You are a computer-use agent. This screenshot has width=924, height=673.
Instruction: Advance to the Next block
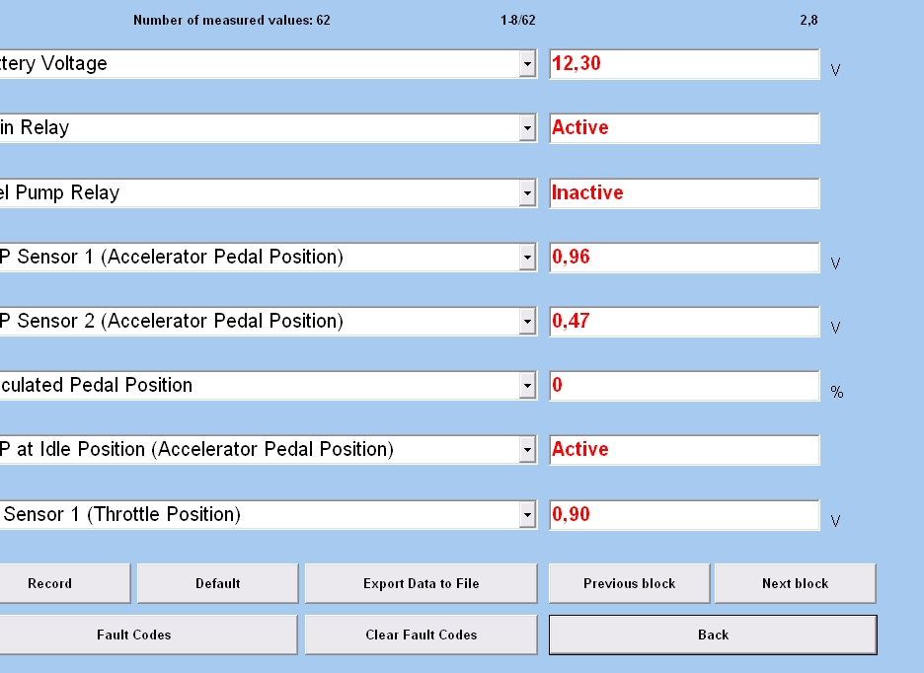pos(795,583)
